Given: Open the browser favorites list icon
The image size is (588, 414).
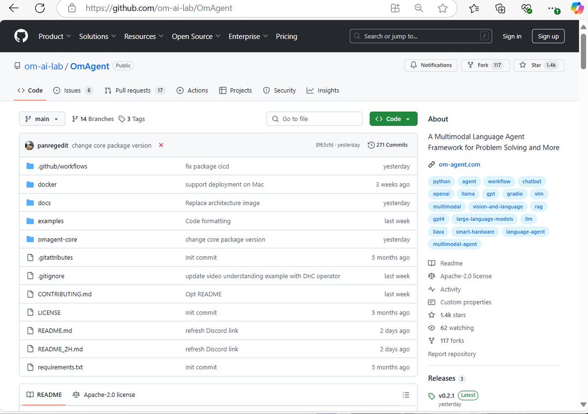Looking at the screenshot, I should click(474, 8).
